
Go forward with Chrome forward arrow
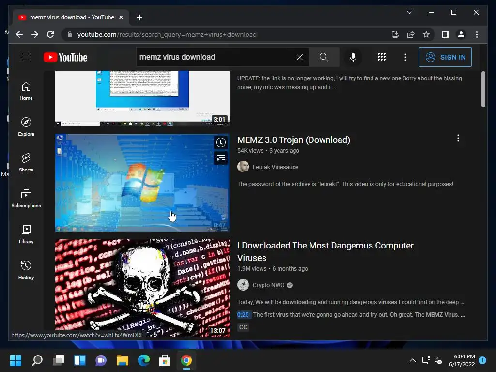coord(35,34)
